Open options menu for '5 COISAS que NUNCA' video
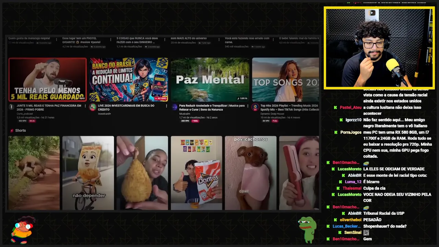Image resolution: width=439 pixels, height=247 pixels. coord(165,40)
